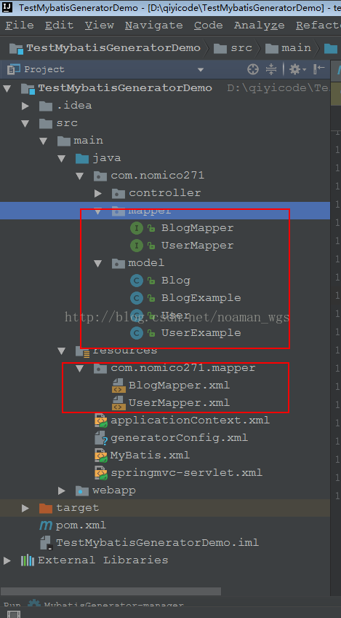Open the Edit menu
This screenshot has width=341, height=618.
[x=60, y=26]
